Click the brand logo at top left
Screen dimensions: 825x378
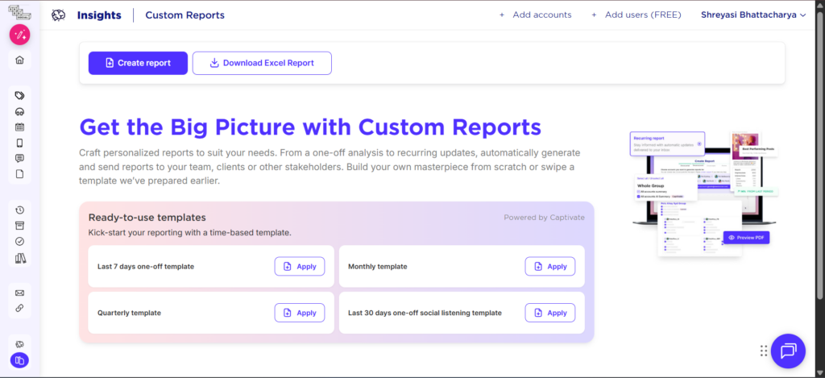tap(19, 11)
